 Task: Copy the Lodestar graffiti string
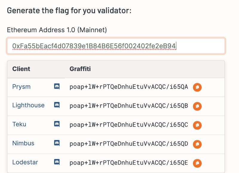click(197, 163)
